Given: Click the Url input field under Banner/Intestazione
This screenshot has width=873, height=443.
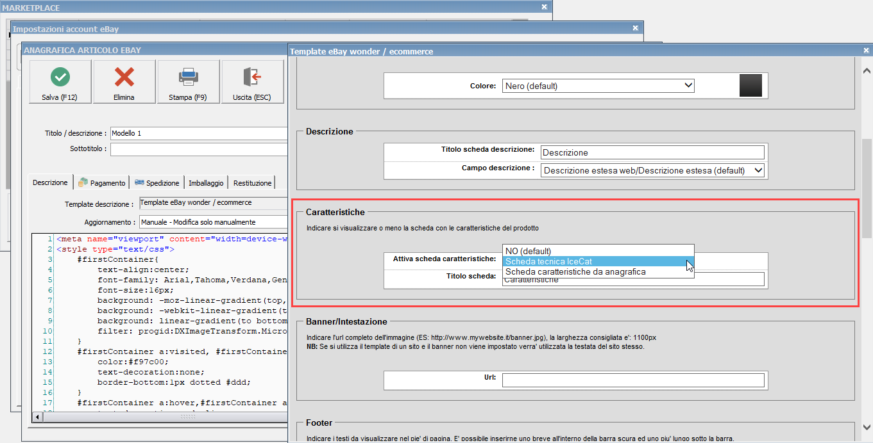Looking at the screenshot, I should click(x=633, y=380).
